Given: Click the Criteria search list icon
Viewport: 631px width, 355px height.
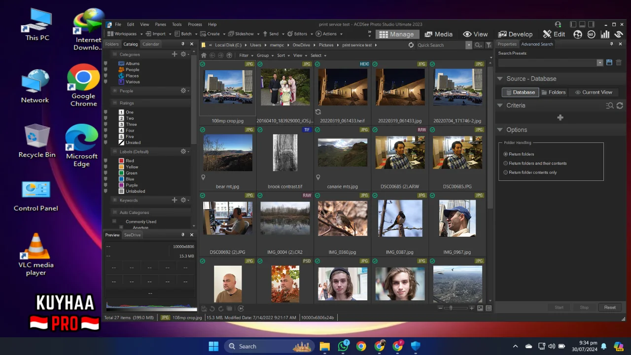Looking at the screenshot, I should point(610,106).
